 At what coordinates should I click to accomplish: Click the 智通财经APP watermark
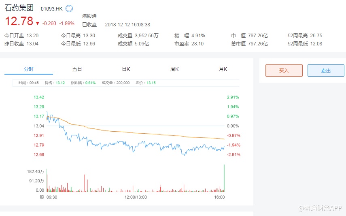point(321,208)
